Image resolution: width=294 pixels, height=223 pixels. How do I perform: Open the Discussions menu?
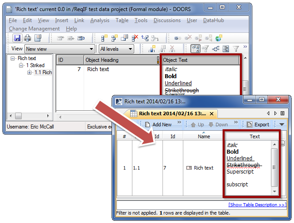167,20
